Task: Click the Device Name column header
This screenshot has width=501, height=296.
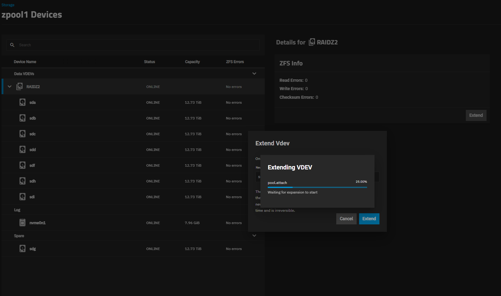Action: tap(25, 62)
